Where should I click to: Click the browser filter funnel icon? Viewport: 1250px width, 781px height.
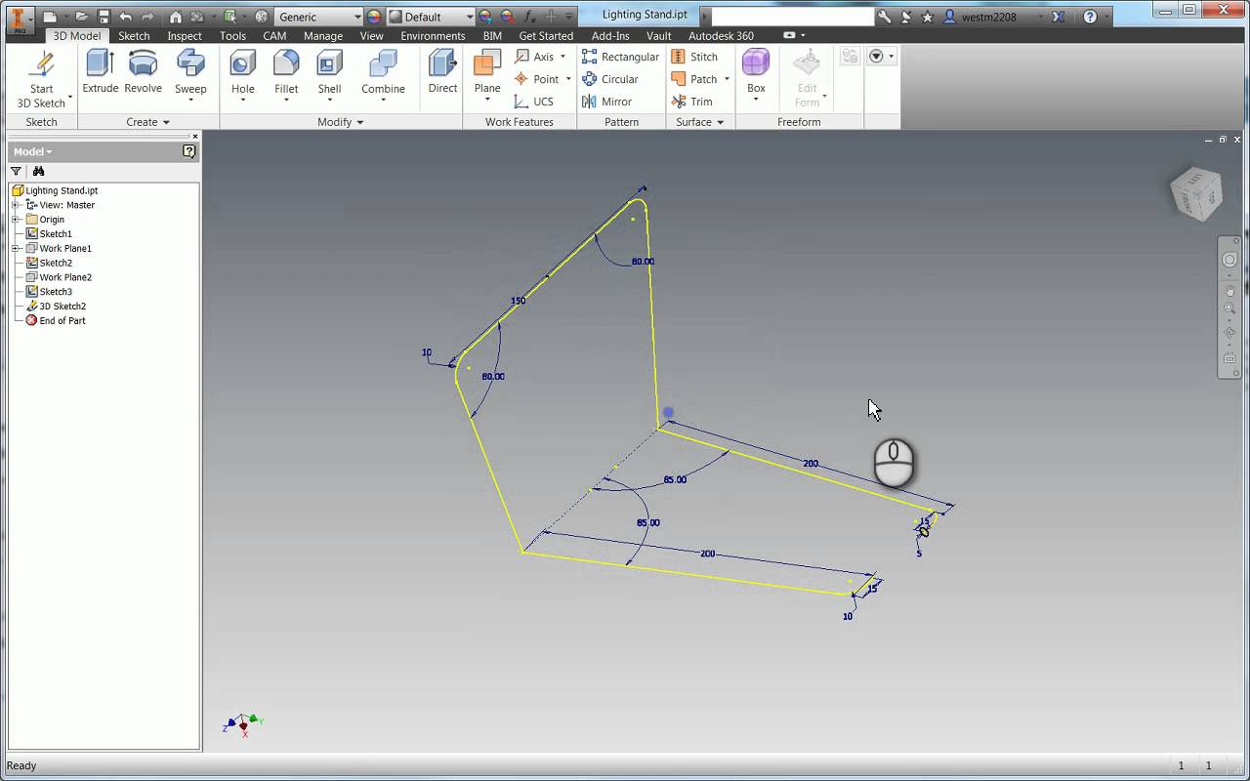tap(17, 170)
